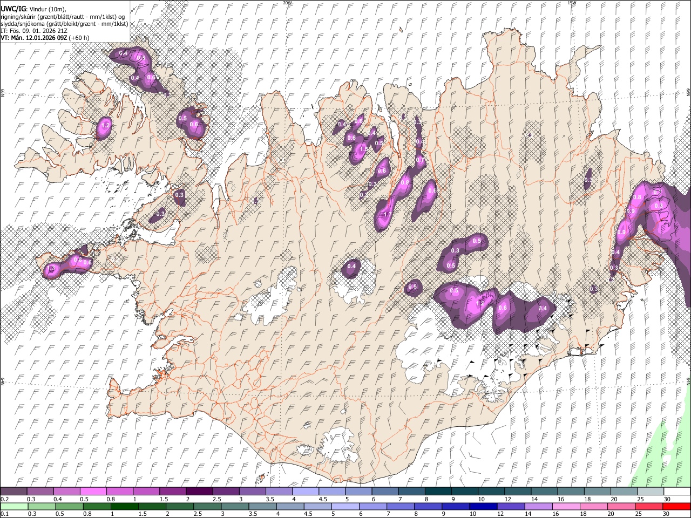Click the '20W' longitude label at the top
691x518 pixels.
[288, 3]
